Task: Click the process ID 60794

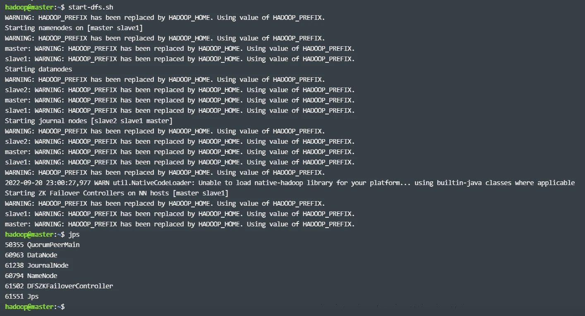Action: (x=14, y=276)
